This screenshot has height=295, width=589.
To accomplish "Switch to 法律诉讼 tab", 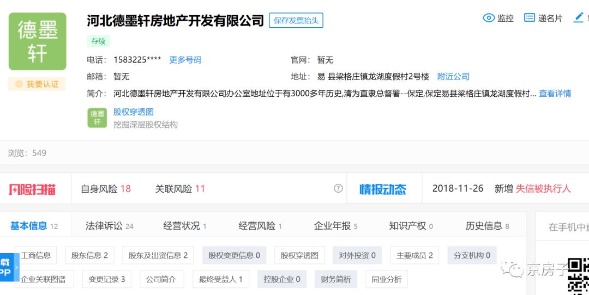I will [x=109, y=226].
